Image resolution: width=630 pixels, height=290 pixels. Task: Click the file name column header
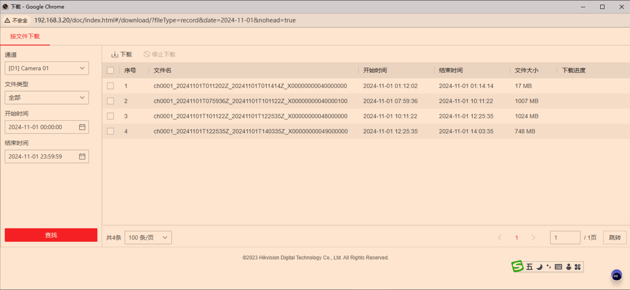tap(163, 70)
